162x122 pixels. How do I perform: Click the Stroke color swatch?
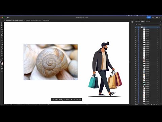pos(2,63)
